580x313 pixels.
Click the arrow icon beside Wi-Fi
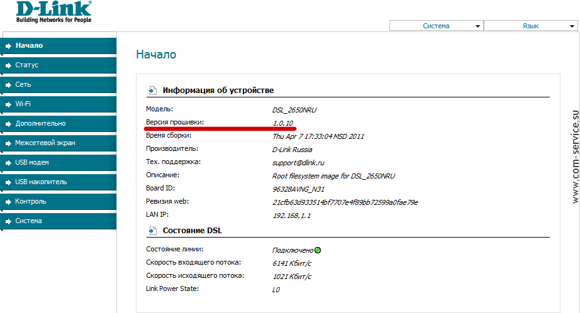tap(8, 104)
